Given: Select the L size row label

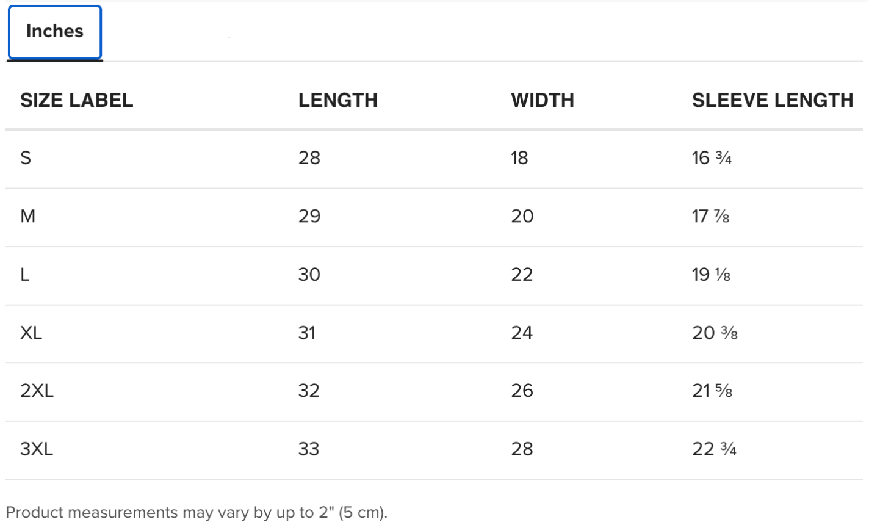Looking at the screenshot, I should tap(25, 275).
